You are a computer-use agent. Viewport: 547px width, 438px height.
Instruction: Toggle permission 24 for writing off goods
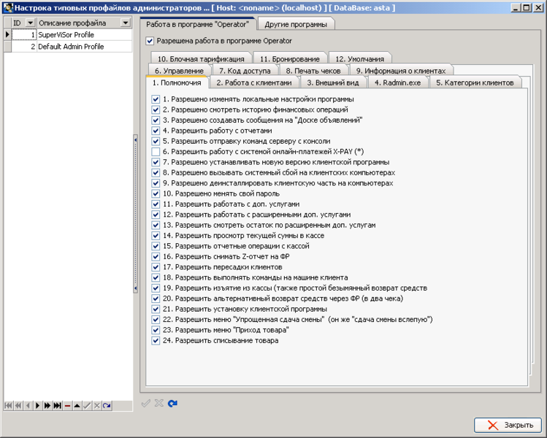pos(156,341)
